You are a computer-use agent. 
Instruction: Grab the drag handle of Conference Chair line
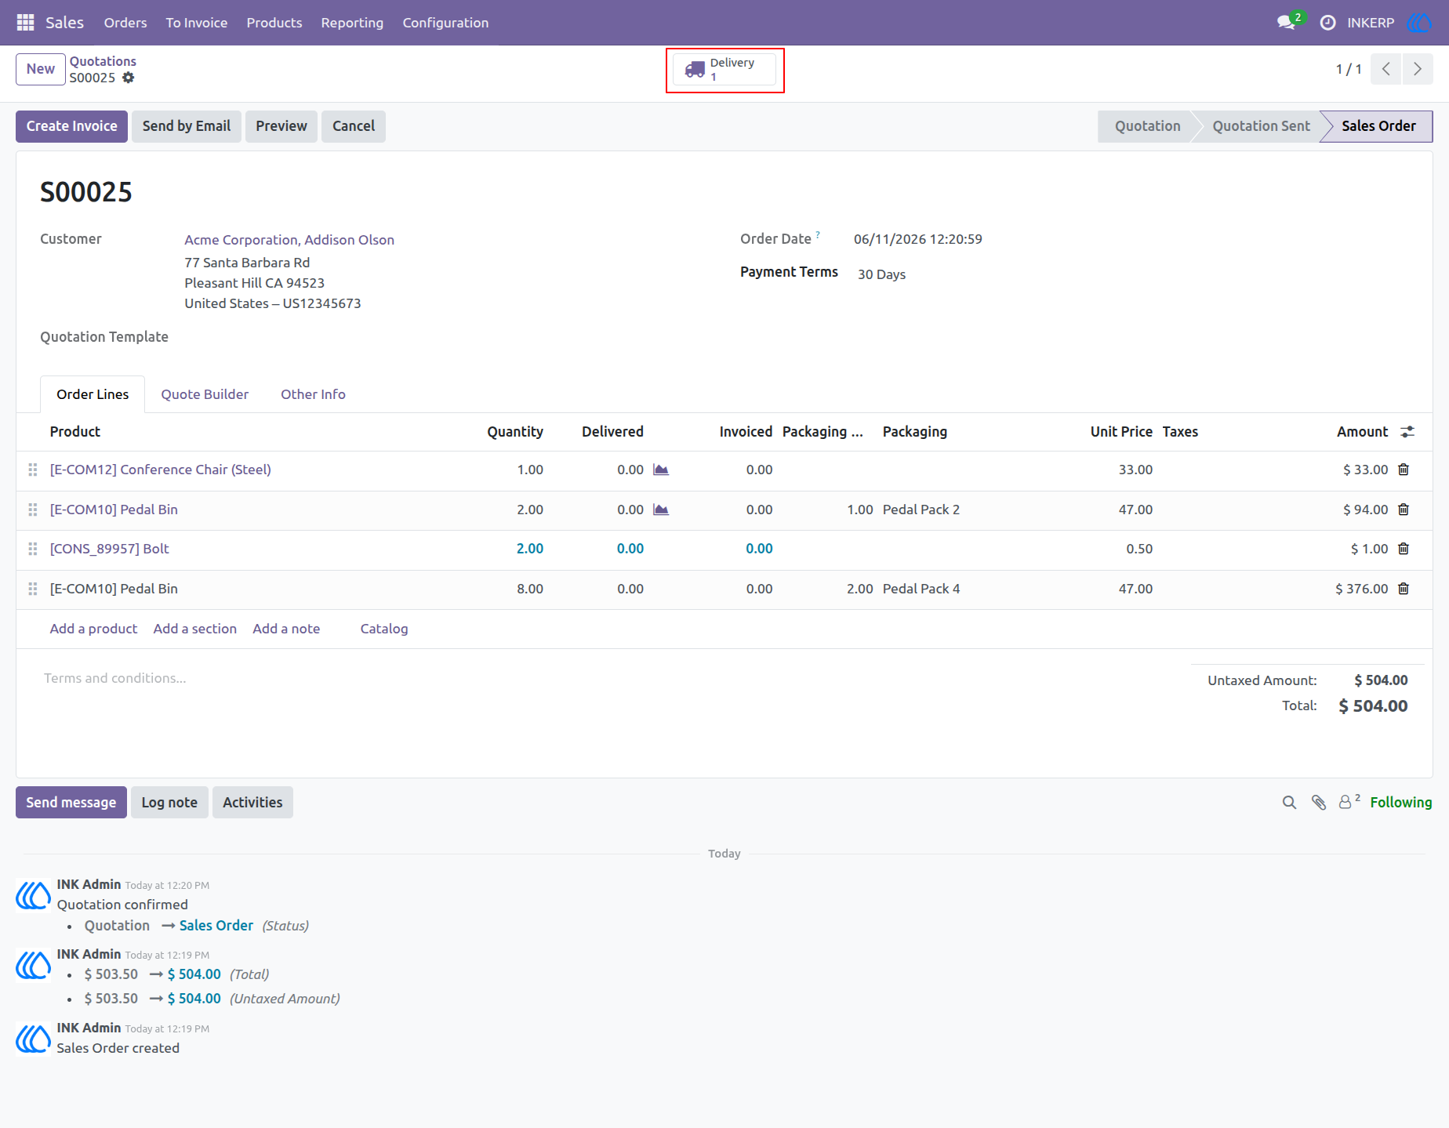(x=33, y=470)
